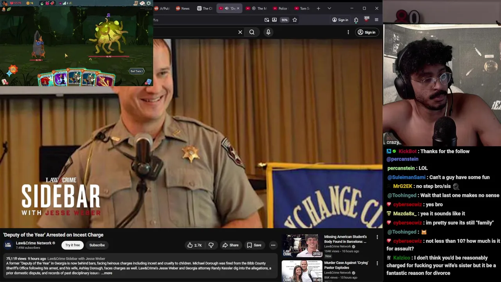Viewport: 501px width, 282px height.
Task: Share the Deputy of the Year video
Action: (231, 245)
